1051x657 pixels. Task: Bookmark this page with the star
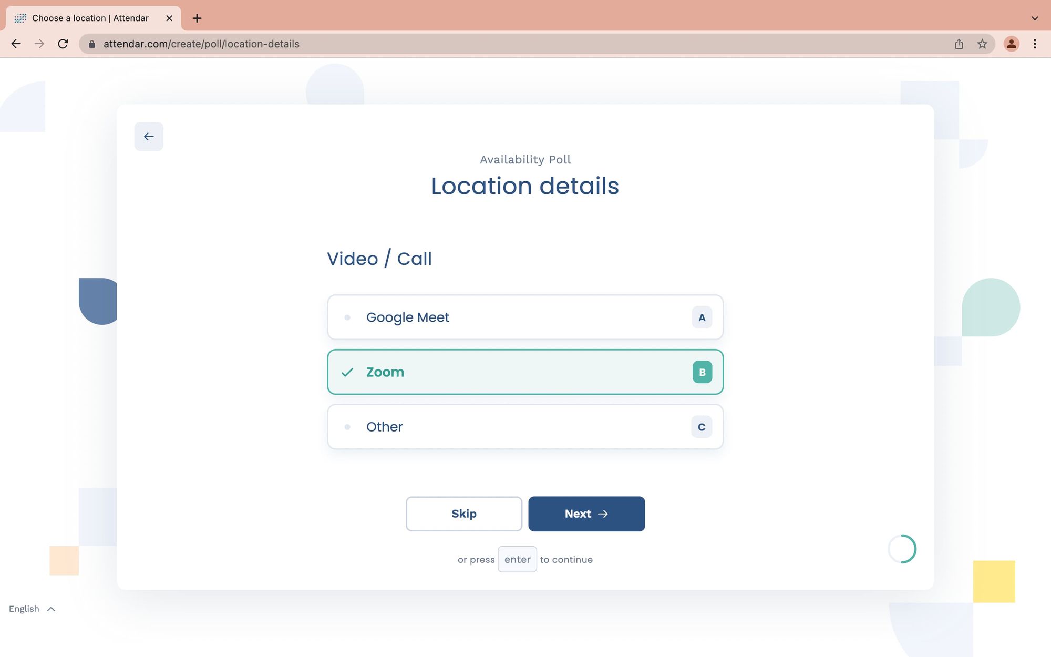[x=982, y=44]
